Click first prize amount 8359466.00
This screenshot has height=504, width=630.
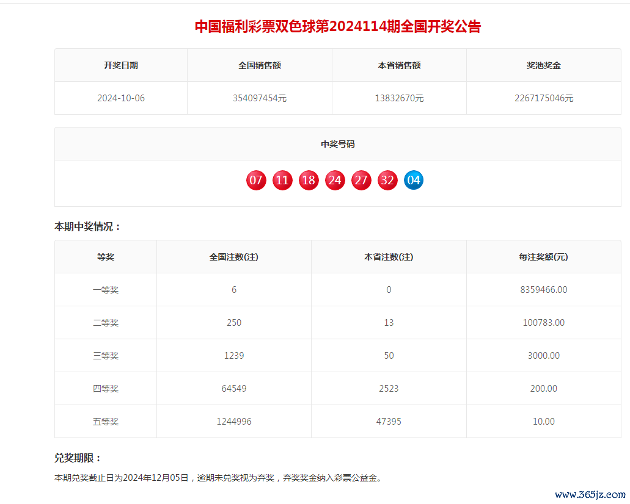tap(544, 290)
